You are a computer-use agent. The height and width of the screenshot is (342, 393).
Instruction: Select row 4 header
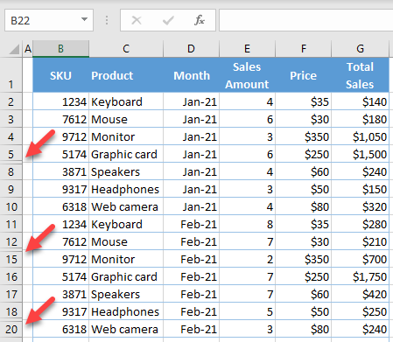click(x=11, y=136)
